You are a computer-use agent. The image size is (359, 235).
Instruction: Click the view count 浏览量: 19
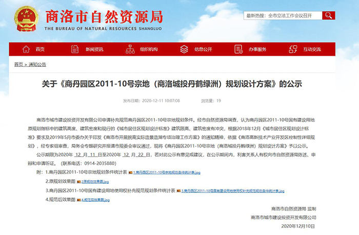211,101
